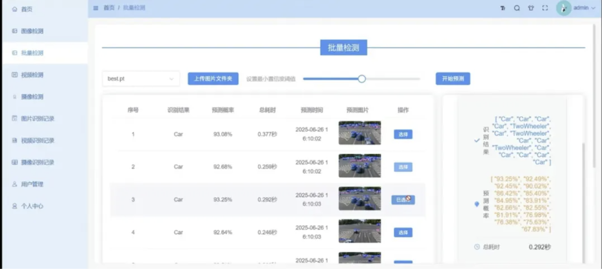Click the clock icon beside 总耗时
The width and height of the screenshot is (602, 272).
coord(477,247)
